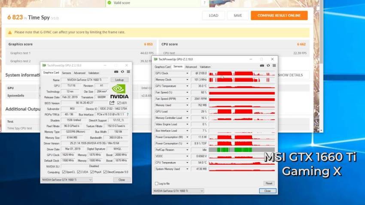Click the Fan Speed (%) red graph bar

coord(242,93)
